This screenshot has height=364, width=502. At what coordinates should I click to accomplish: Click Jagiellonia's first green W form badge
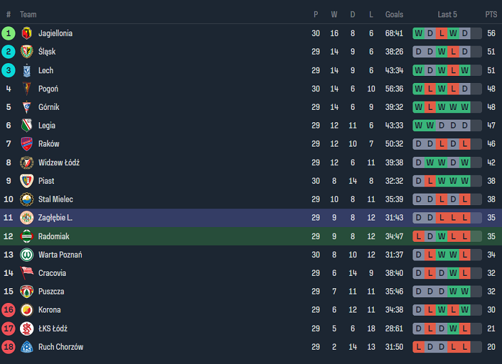tap(419, 33)
